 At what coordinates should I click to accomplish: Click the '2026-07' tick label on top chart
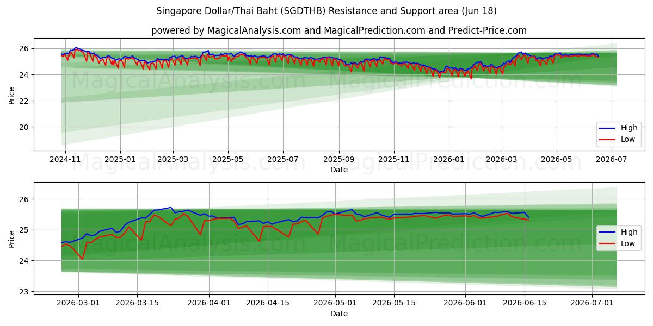[x=611, y=160]
